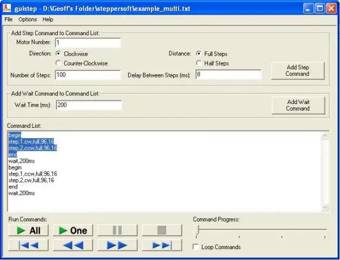This screenshot has height=260, width=340.
Task: Step forward with the fast-forward double-arrow icon
Action: pos(117,245)
